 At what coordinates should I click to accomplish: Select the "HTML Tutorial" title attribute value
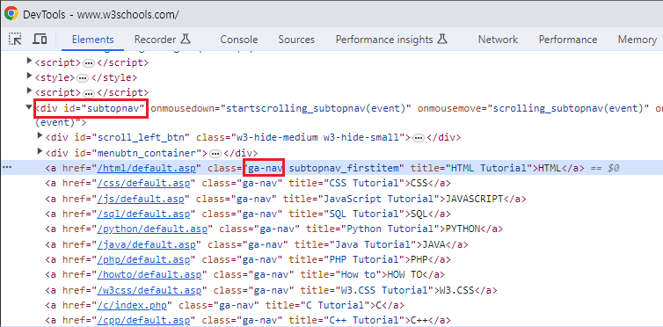tap(489, 168)
